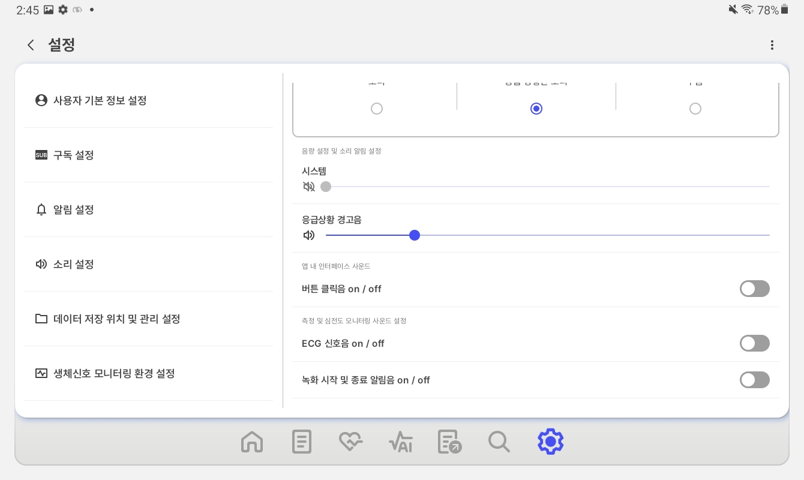This screenshot has width=804, height=480.
Task: Select the blue settings gear icon
Action: [x=550, y=442]
